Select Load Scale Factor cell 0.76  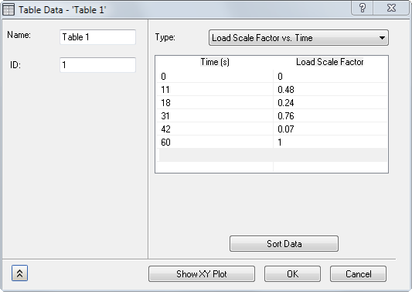tap(330, 116)
